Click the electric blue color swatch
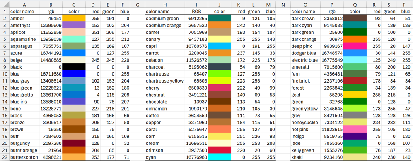This screenshot has width=413, height=161. (x=355, y=60)
